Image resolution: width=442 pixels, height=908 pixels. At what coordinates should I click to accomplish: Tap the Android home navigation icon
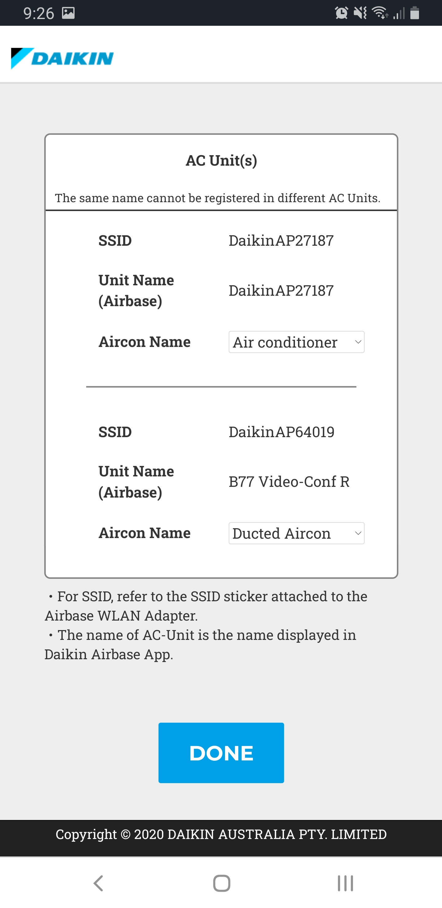click(x=222, y=883)
